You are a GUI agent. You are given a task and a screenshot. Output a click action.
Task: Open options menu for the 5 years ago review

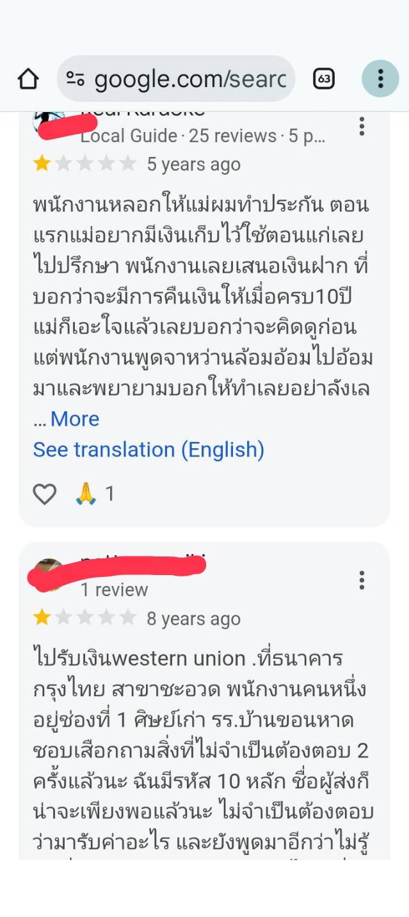362,126
